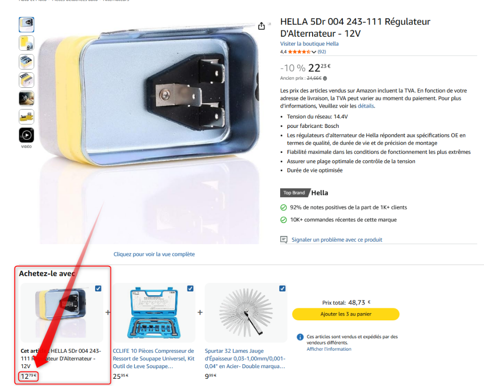Uncheck the HELLA regulator bundle checkbox
The width and height of the screenshot is (484, 386).
coord(98,289)
